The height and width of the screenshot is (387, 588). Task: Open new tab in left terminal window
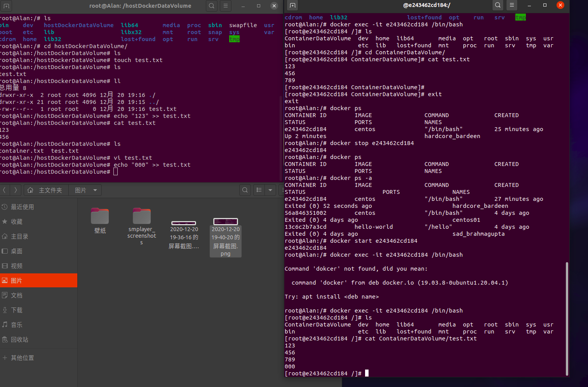click(x=6, y=6)
